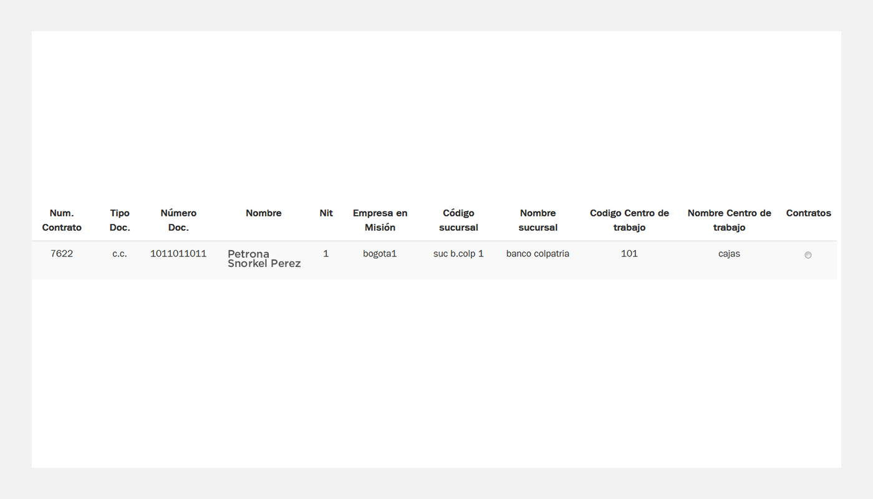Click the suc b.colp 1 cell

coord(458,254)
